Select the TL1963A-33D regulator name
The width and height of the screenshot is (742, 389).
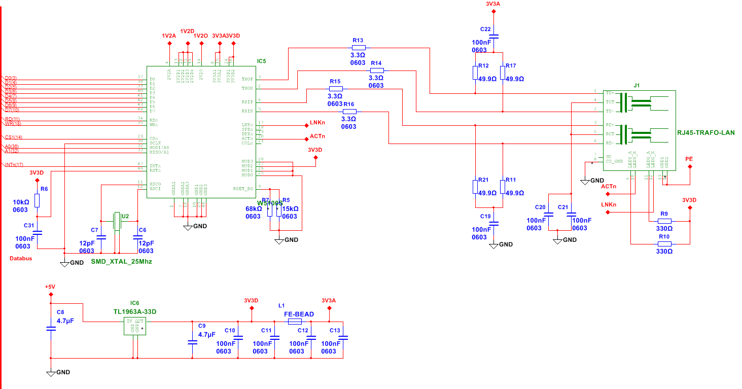click(x=135, y=311)
